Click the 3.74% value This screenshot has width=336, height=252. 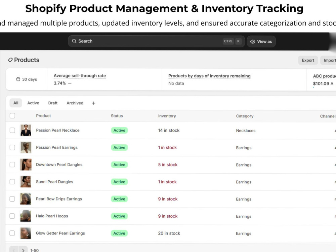click(60, 83)
